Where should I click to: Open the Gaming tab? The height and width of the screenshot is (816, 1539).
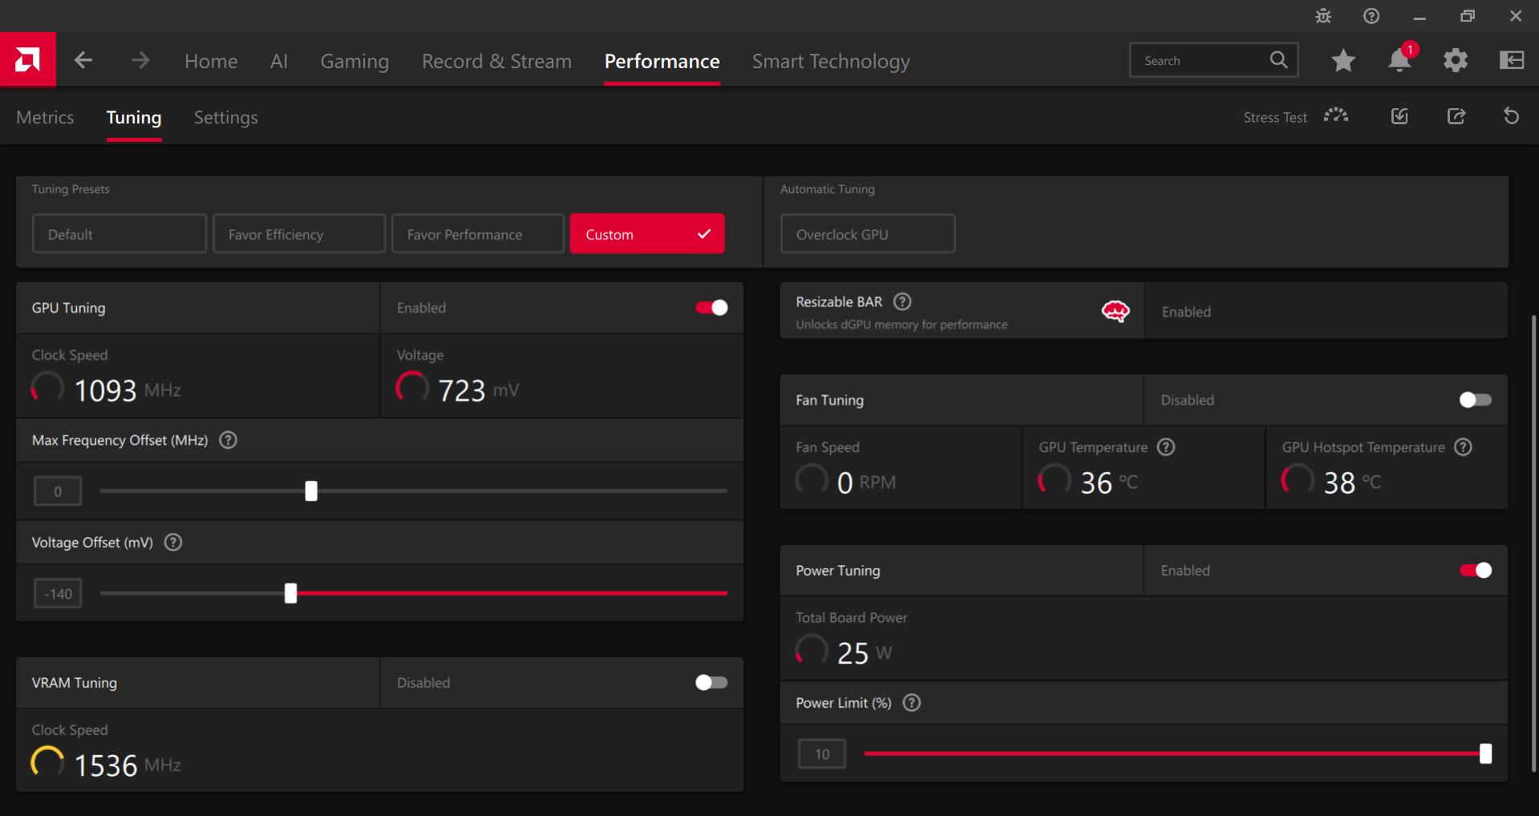[354, 61]
